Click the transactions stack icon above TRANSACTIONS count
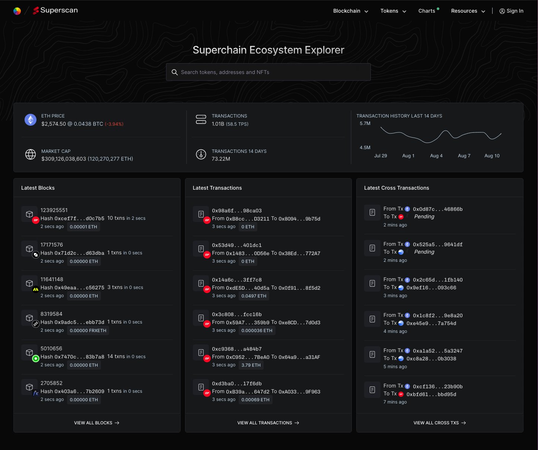Viewport: 538px width, 450px height. (201, 119)
